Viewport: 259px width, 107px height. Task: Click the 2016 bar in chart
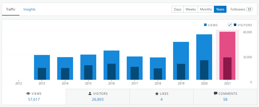(111, 57)
